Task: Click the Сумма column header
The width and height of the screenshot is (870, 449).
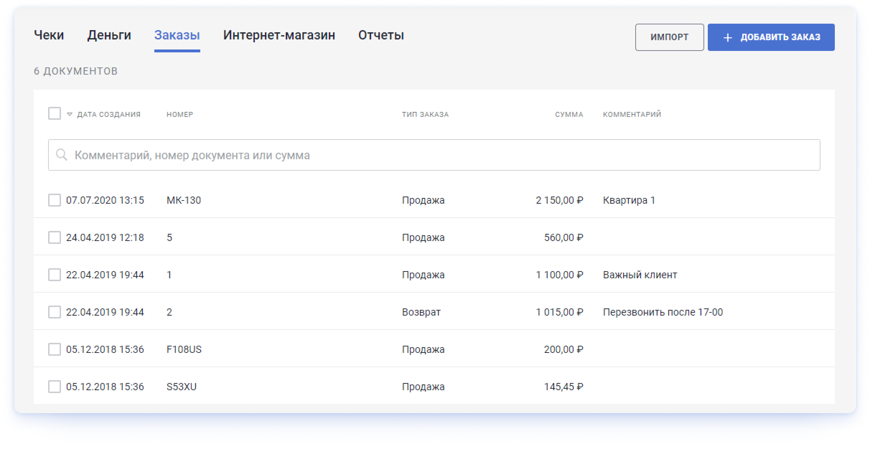Action: pyautogui.click(x=569, y=114)
